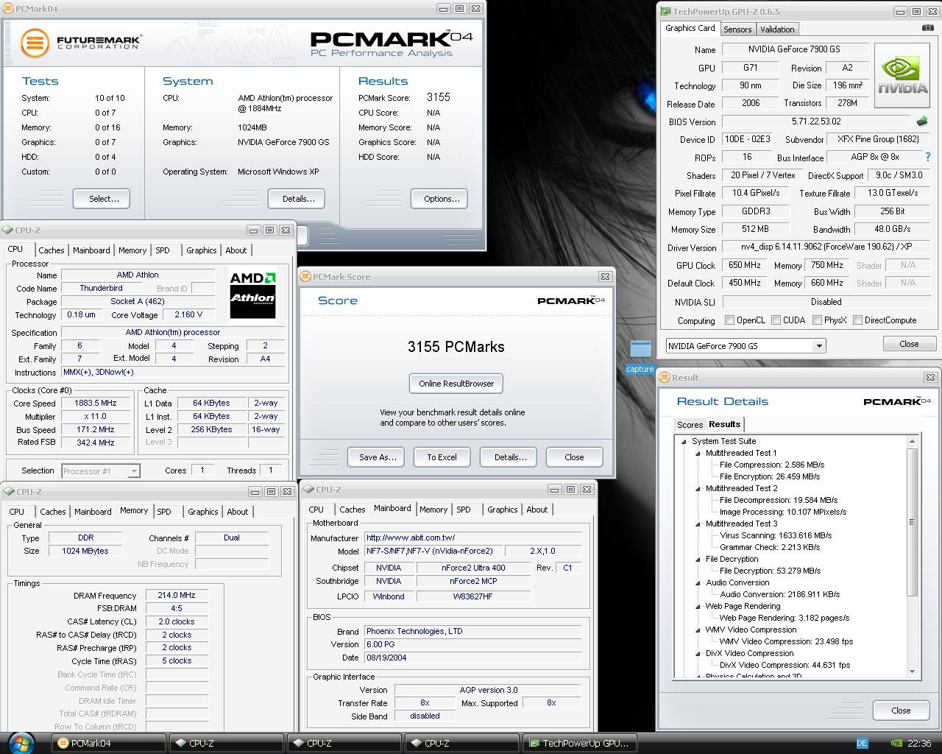Click the GPU Clock '650 MHz' value

tap(745, 265)
